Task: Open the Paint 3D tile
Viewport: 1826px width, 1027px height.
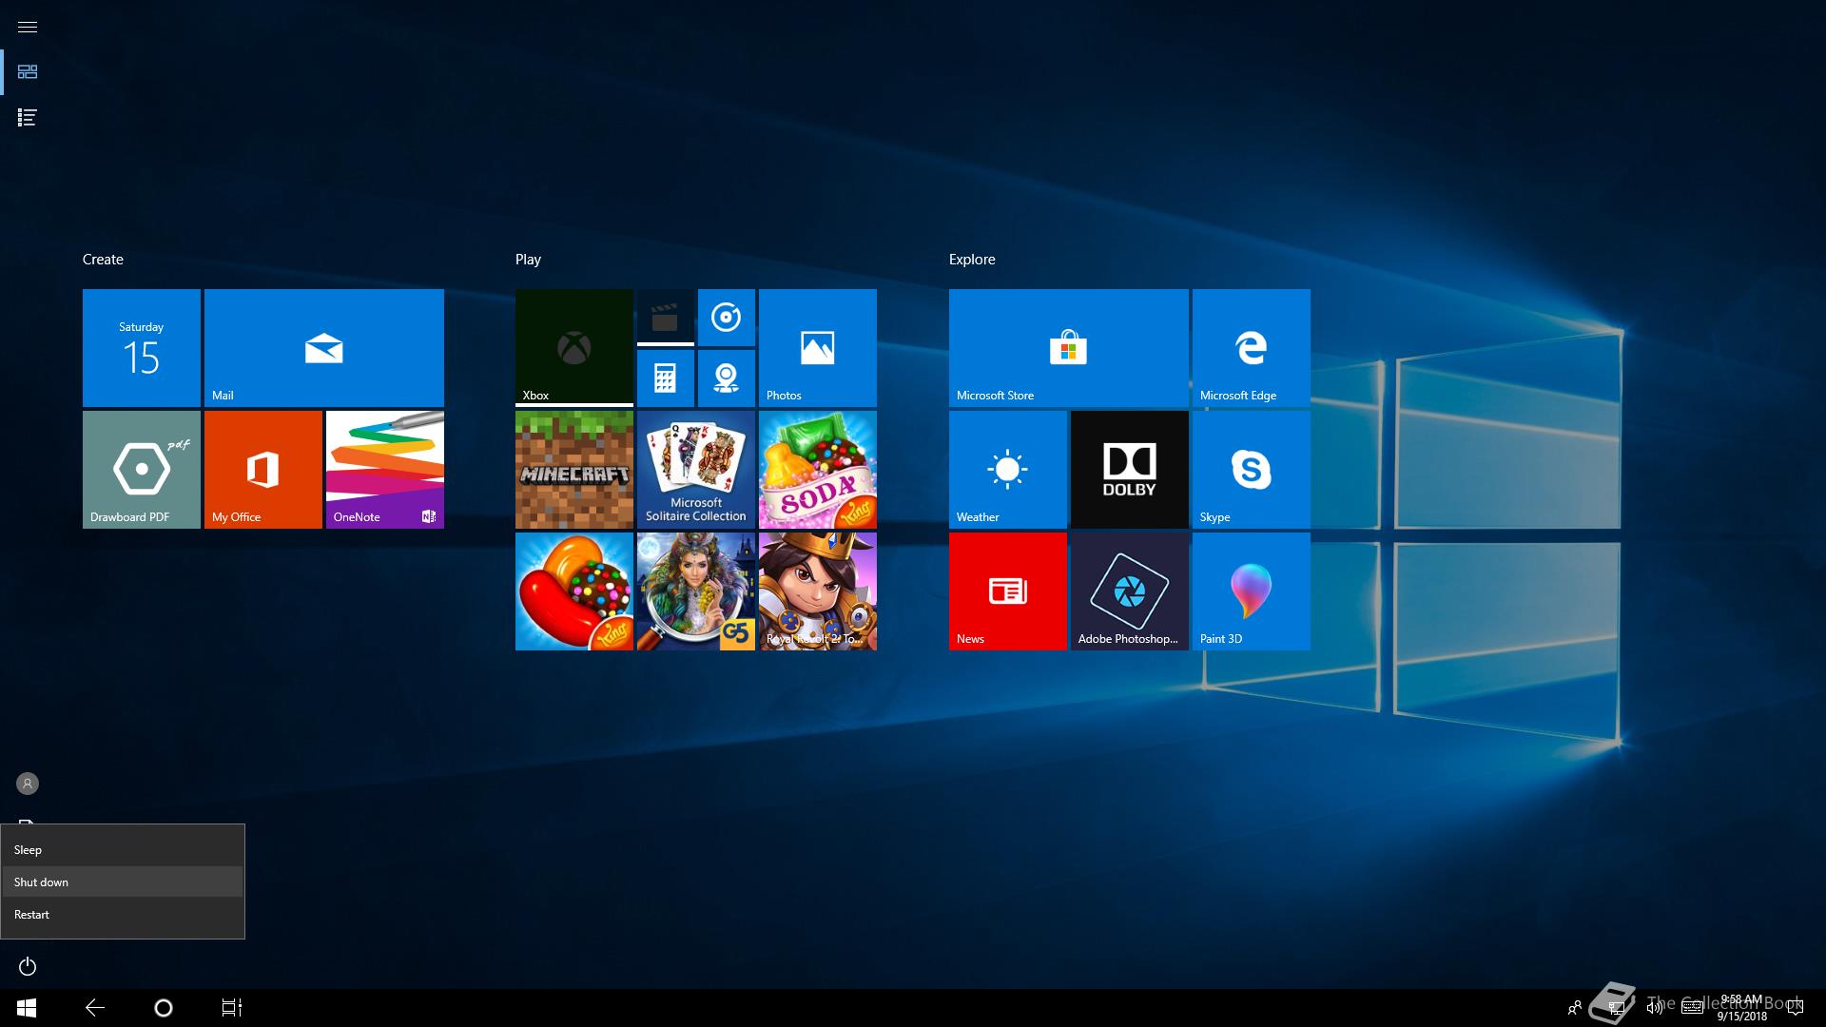Action: click(1252, 591)
